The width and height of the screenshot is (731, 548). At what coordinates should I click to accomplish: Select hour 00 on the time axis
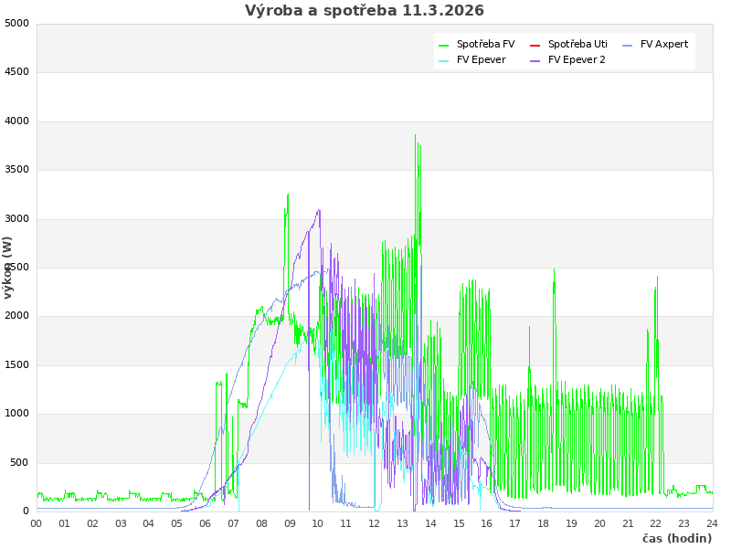tap(37, 523)
